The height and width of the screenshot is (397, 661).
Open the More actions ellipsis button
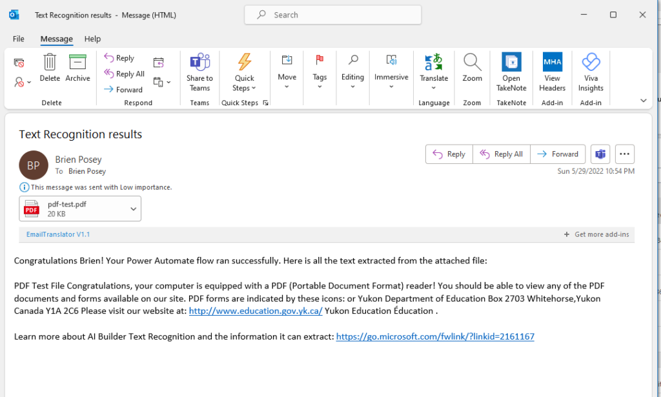[x=625, y=154]
